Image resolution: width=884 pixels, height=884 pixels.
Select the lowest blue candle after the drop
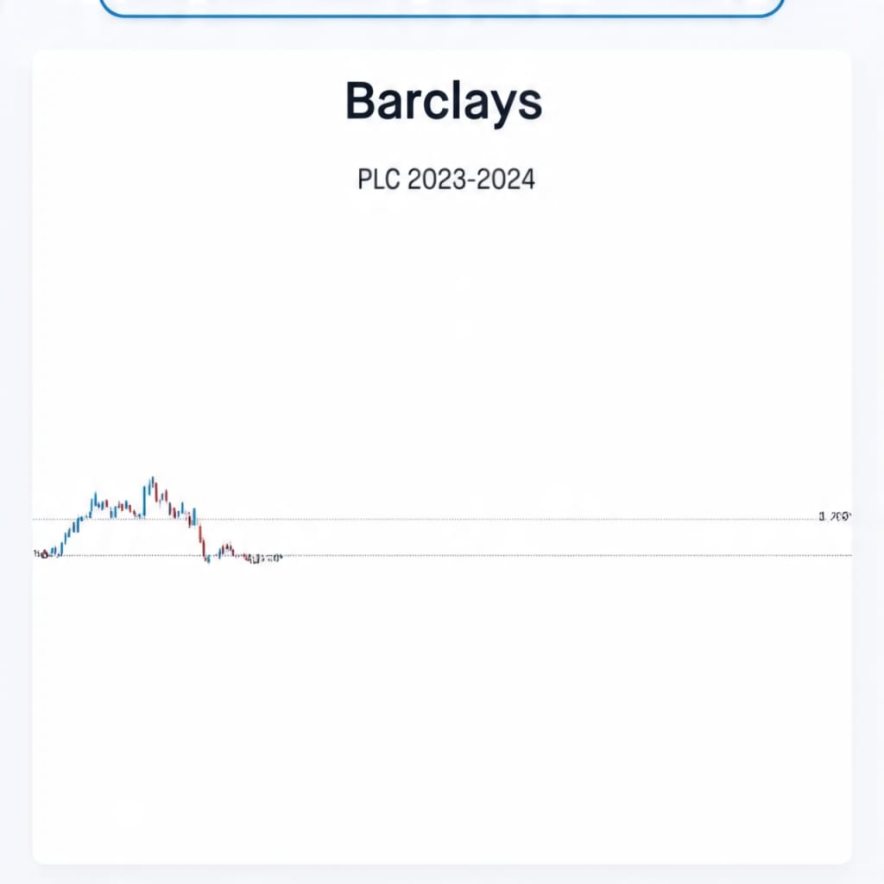(209, 559)
